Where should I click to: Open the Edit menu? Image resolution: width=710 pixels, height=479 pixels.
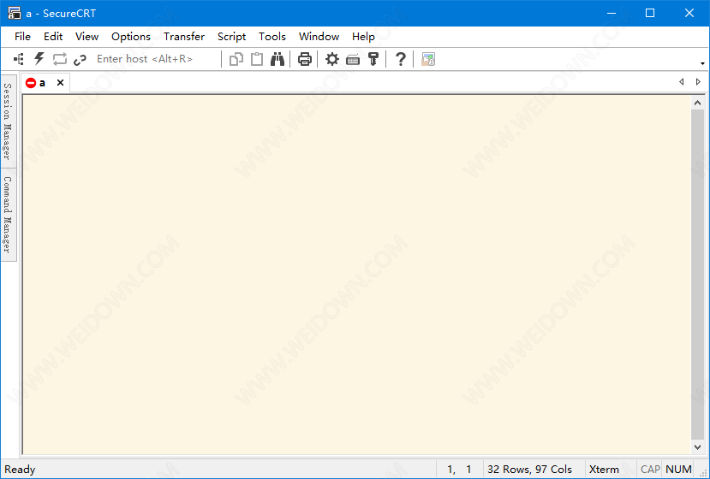click(x=53, y=37)
